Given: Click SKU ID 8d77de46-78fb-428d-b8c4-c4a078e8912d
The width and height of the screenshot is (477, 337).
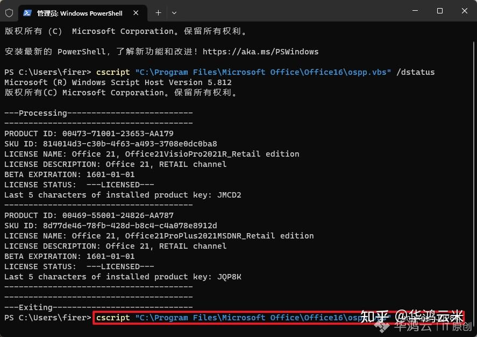Looking at the screenshot, I should tap(111, 226).
